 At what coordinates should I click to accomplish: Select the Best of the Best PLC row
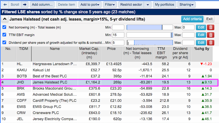[x=50, y=76]
